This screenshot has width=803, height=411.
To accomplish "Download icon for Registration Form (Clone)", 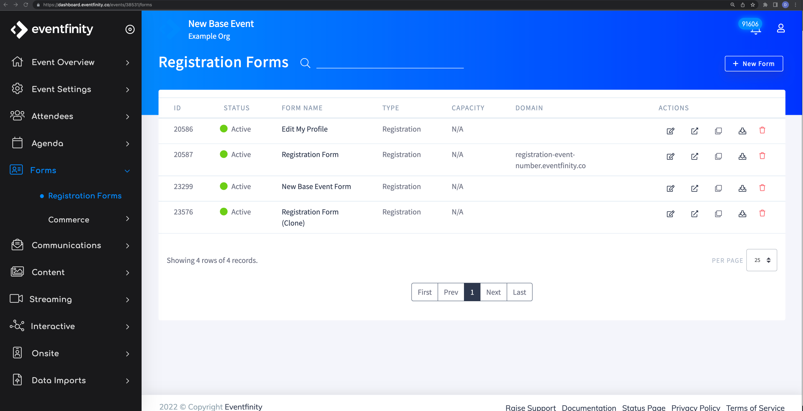I will pos(742,214).
